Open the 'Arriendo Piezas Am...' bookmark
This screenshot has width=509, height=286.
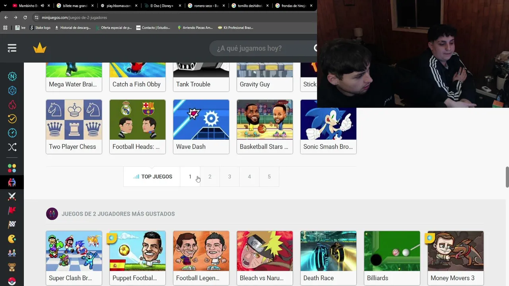pos(195,28)
